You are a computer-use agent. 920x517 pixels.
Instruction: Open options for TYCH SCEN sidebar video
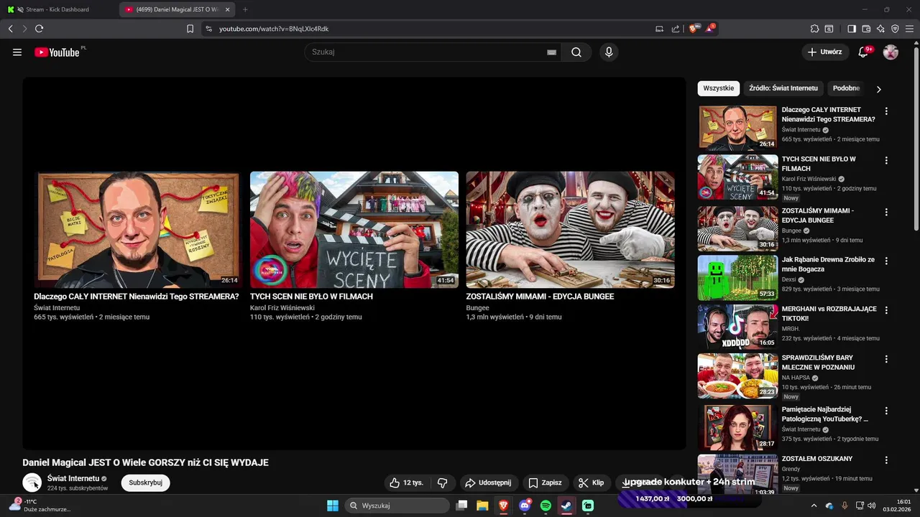(886, 160)
